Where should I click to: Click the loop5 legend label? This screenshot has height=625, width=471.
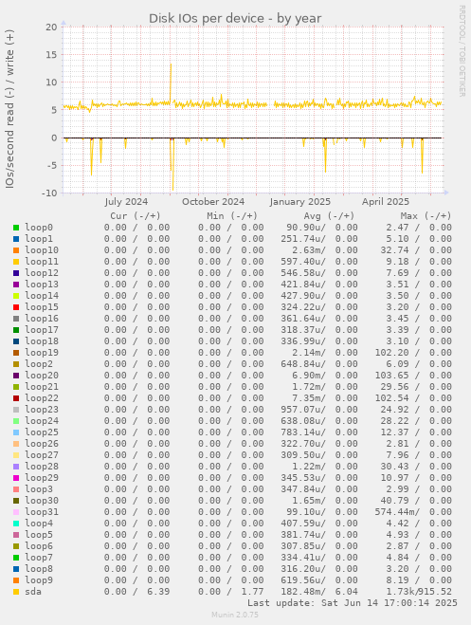[x=39, y=535]
